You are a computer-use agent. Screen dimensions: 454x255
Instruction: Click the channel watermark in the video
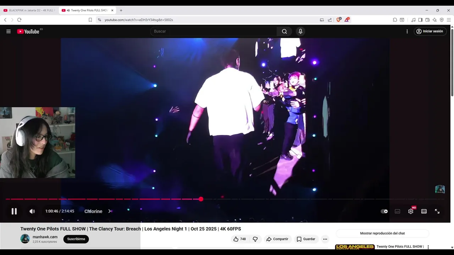440,189
